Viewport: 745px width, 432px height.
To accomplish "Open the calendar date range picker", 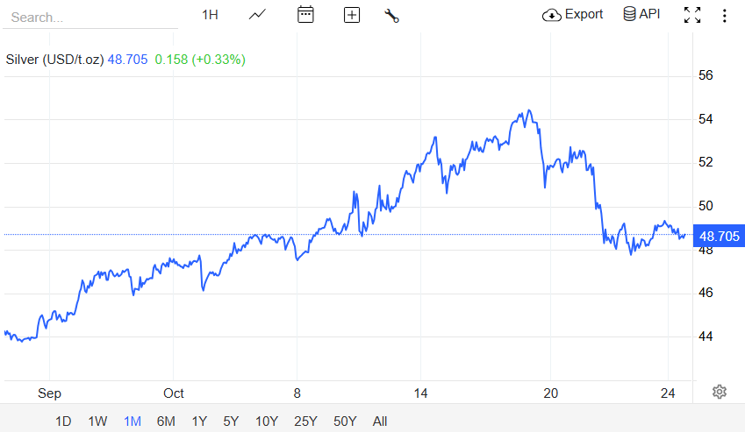I will click(305, 15).
